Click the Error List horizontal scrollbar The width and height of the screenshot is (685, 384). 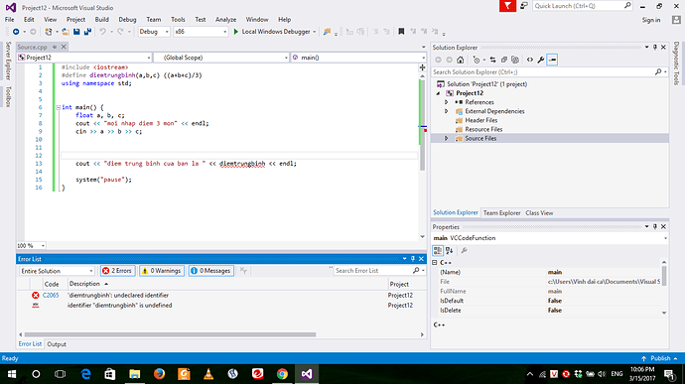(x=170, y=334)
